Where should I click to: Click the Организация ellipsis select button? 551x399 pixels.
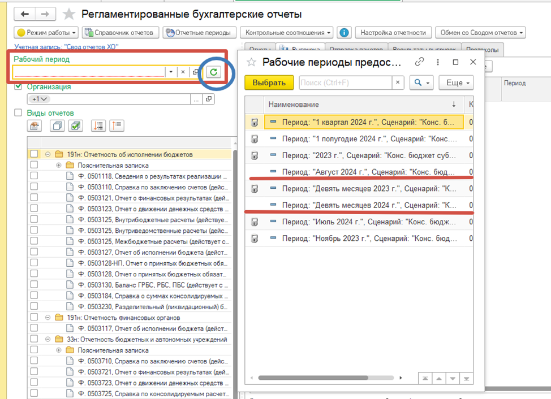196,99
